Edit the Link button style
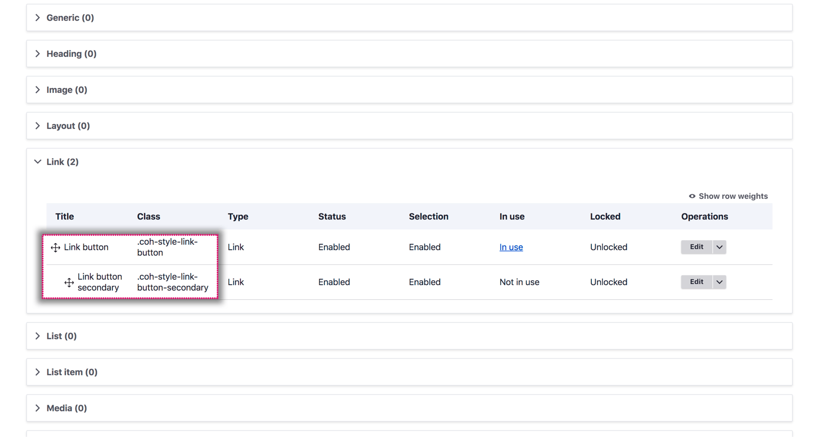Viewport: 819px width, 437px height. click(697, 247)
